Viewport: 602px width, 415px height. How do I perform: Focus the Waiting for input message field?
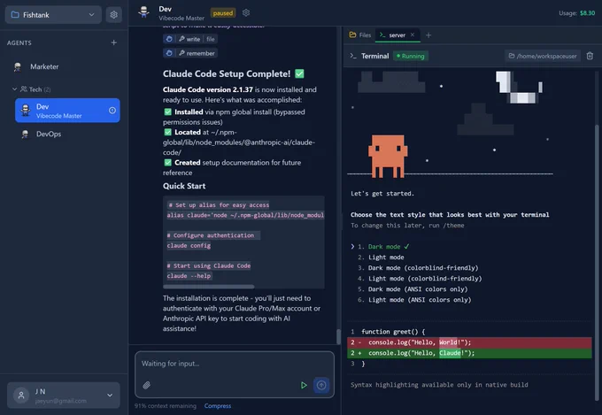(235, 365)
